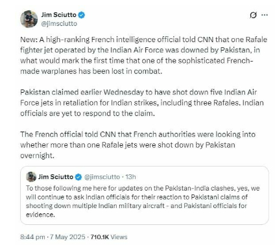
Task: Click the word 'Views' in the footer
Action: tap(119, 237)
